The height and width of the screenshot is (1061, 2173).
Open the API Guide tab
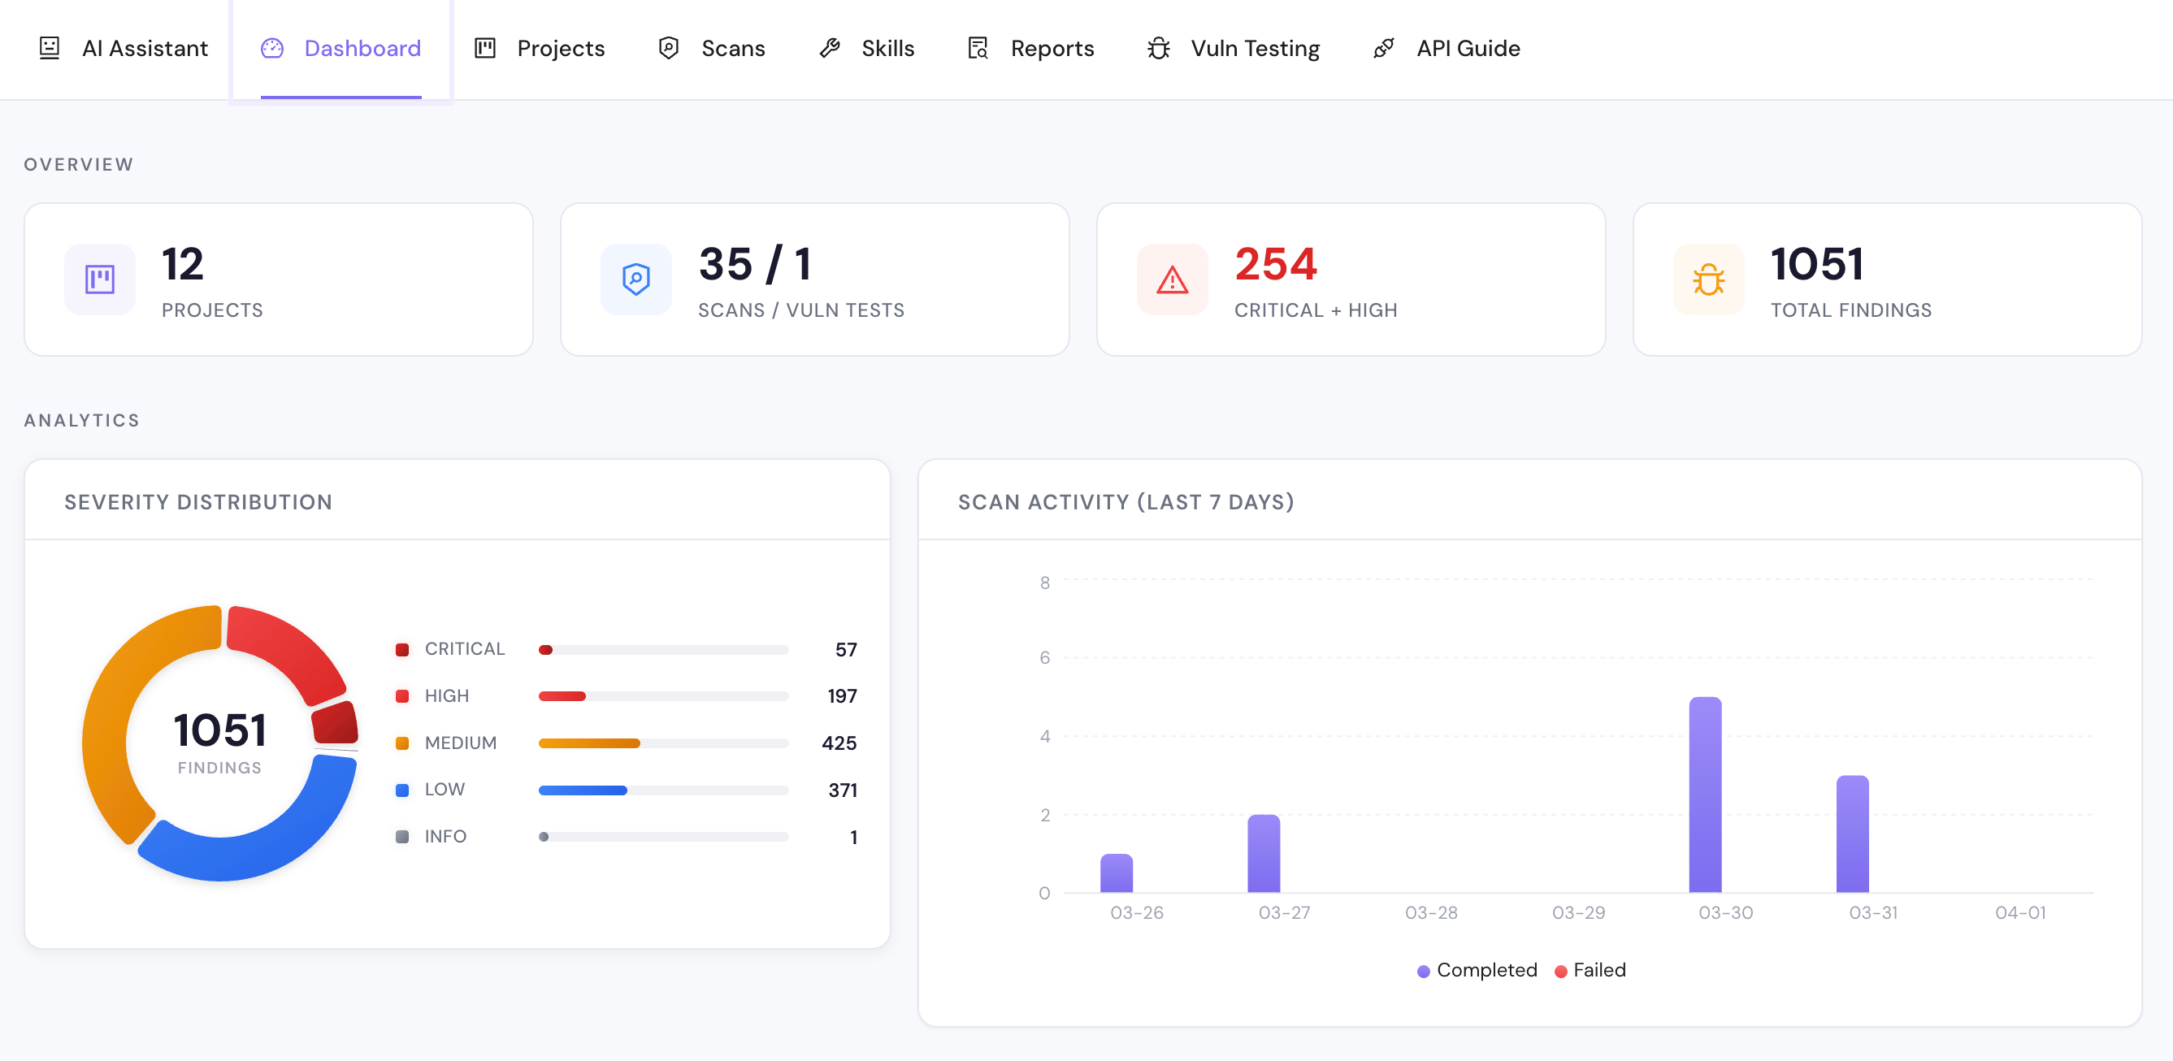click(x=1447, y=49)
